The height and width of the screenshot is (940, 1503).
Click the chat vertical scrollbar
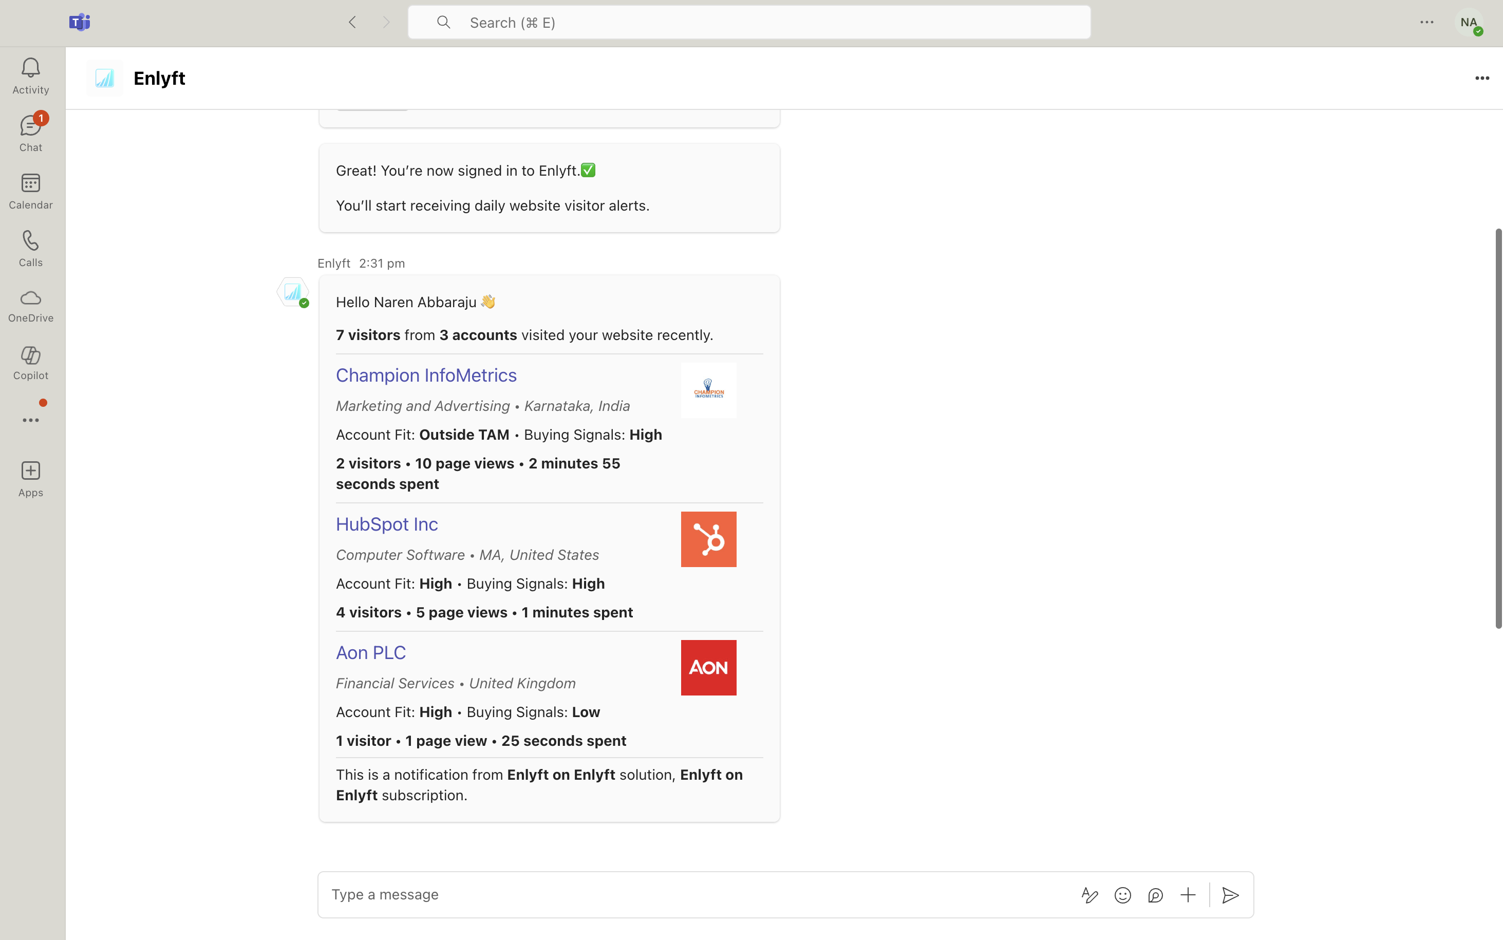pos(1498,429)
